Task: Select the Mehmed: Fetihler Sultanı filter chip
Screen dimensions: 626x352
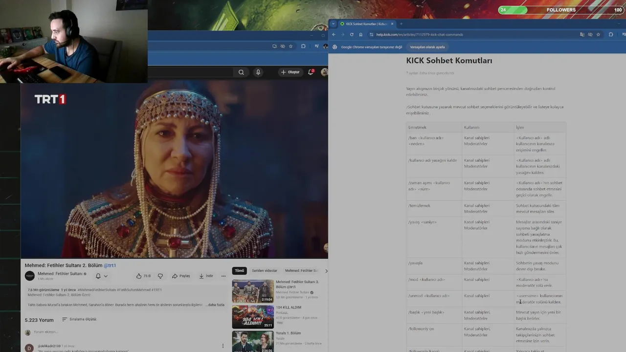Action: pos(301,270)
